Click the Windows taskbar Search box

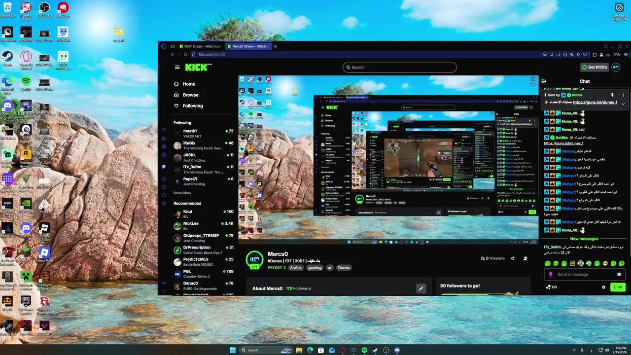(267, 350)
